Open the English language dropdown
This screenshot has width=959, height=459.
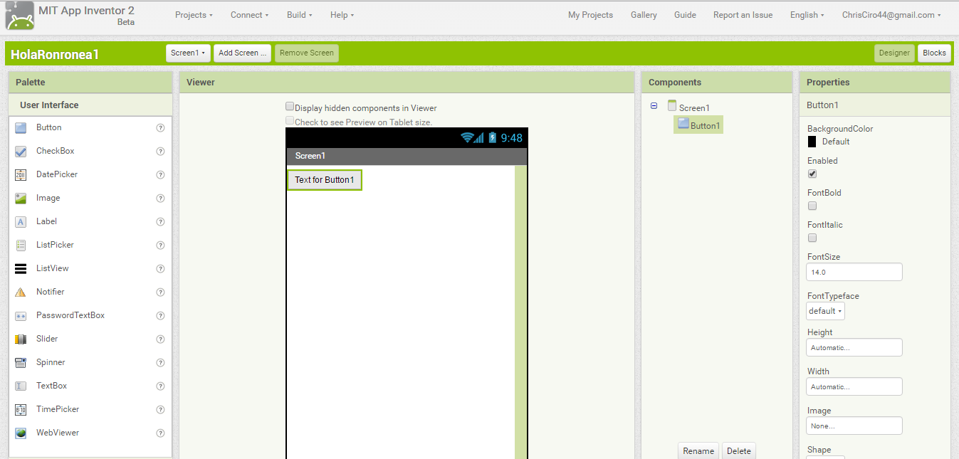(x=806, y=14)
